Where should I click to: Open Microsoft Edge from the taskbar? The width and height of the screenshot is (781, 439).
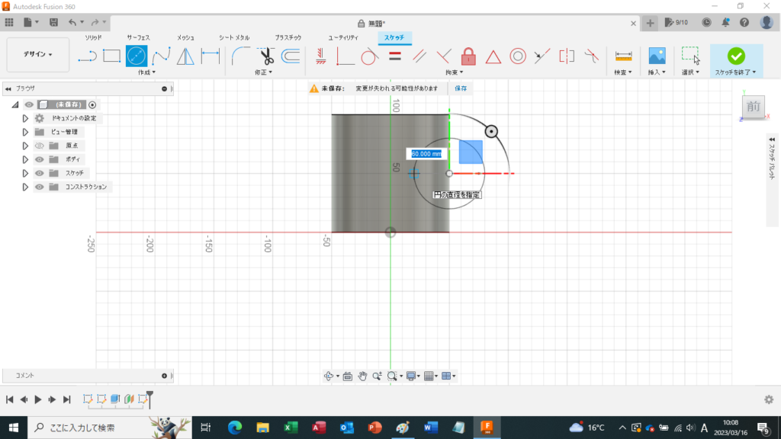click(235, 428)
